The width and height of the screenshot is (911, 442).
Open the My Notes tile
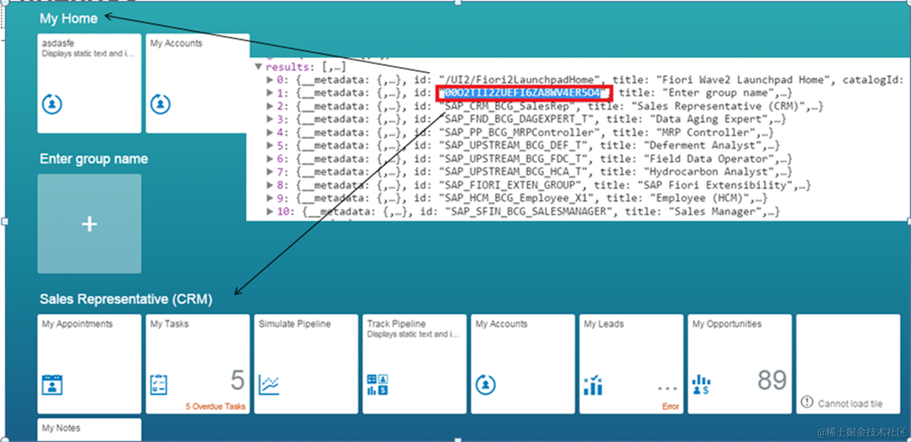(x=89, y=430)
